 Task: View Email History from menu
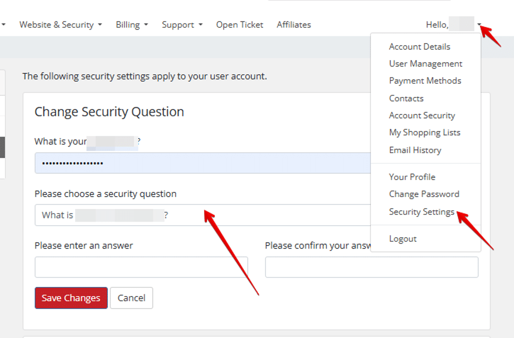(x=415, y=150)
